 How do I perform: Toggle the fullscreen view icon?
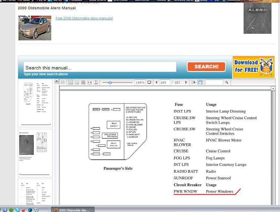(x=149, y=82)
